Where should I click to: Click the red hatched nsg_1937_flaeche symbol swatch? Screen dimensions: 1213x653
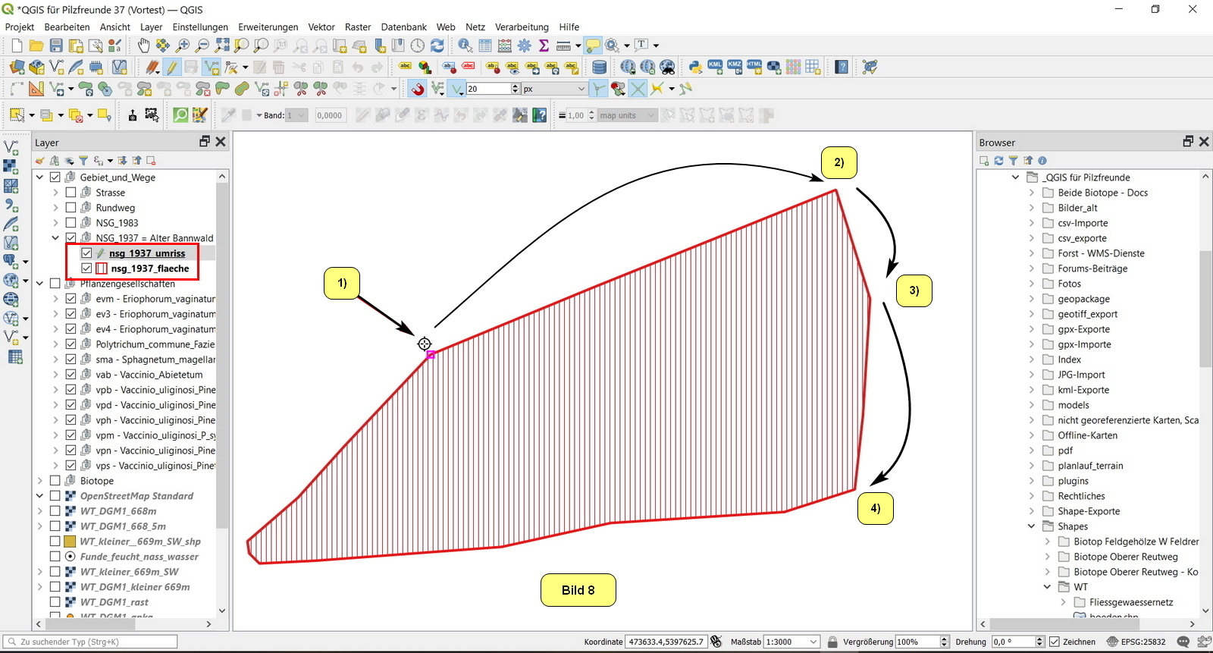pos(102,268)
